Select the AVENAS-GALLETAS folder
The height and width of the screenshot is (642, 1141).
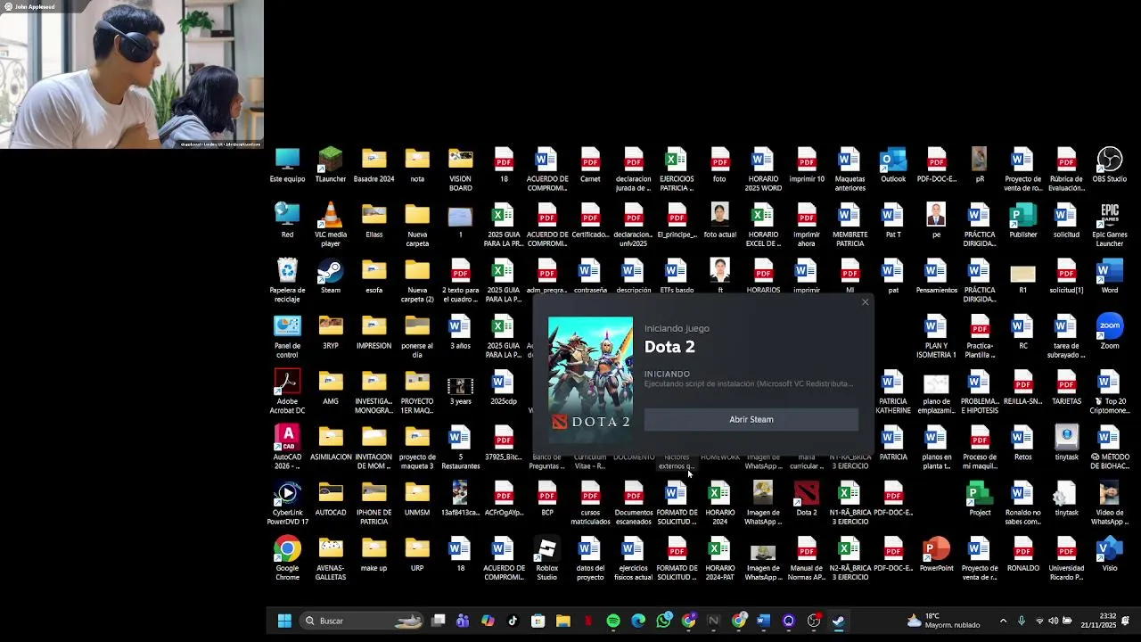(331, 558)
